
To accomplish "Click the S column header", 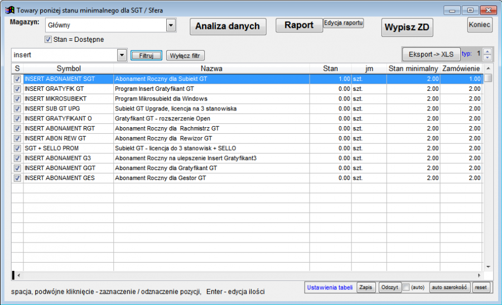I will pos(17,69).
